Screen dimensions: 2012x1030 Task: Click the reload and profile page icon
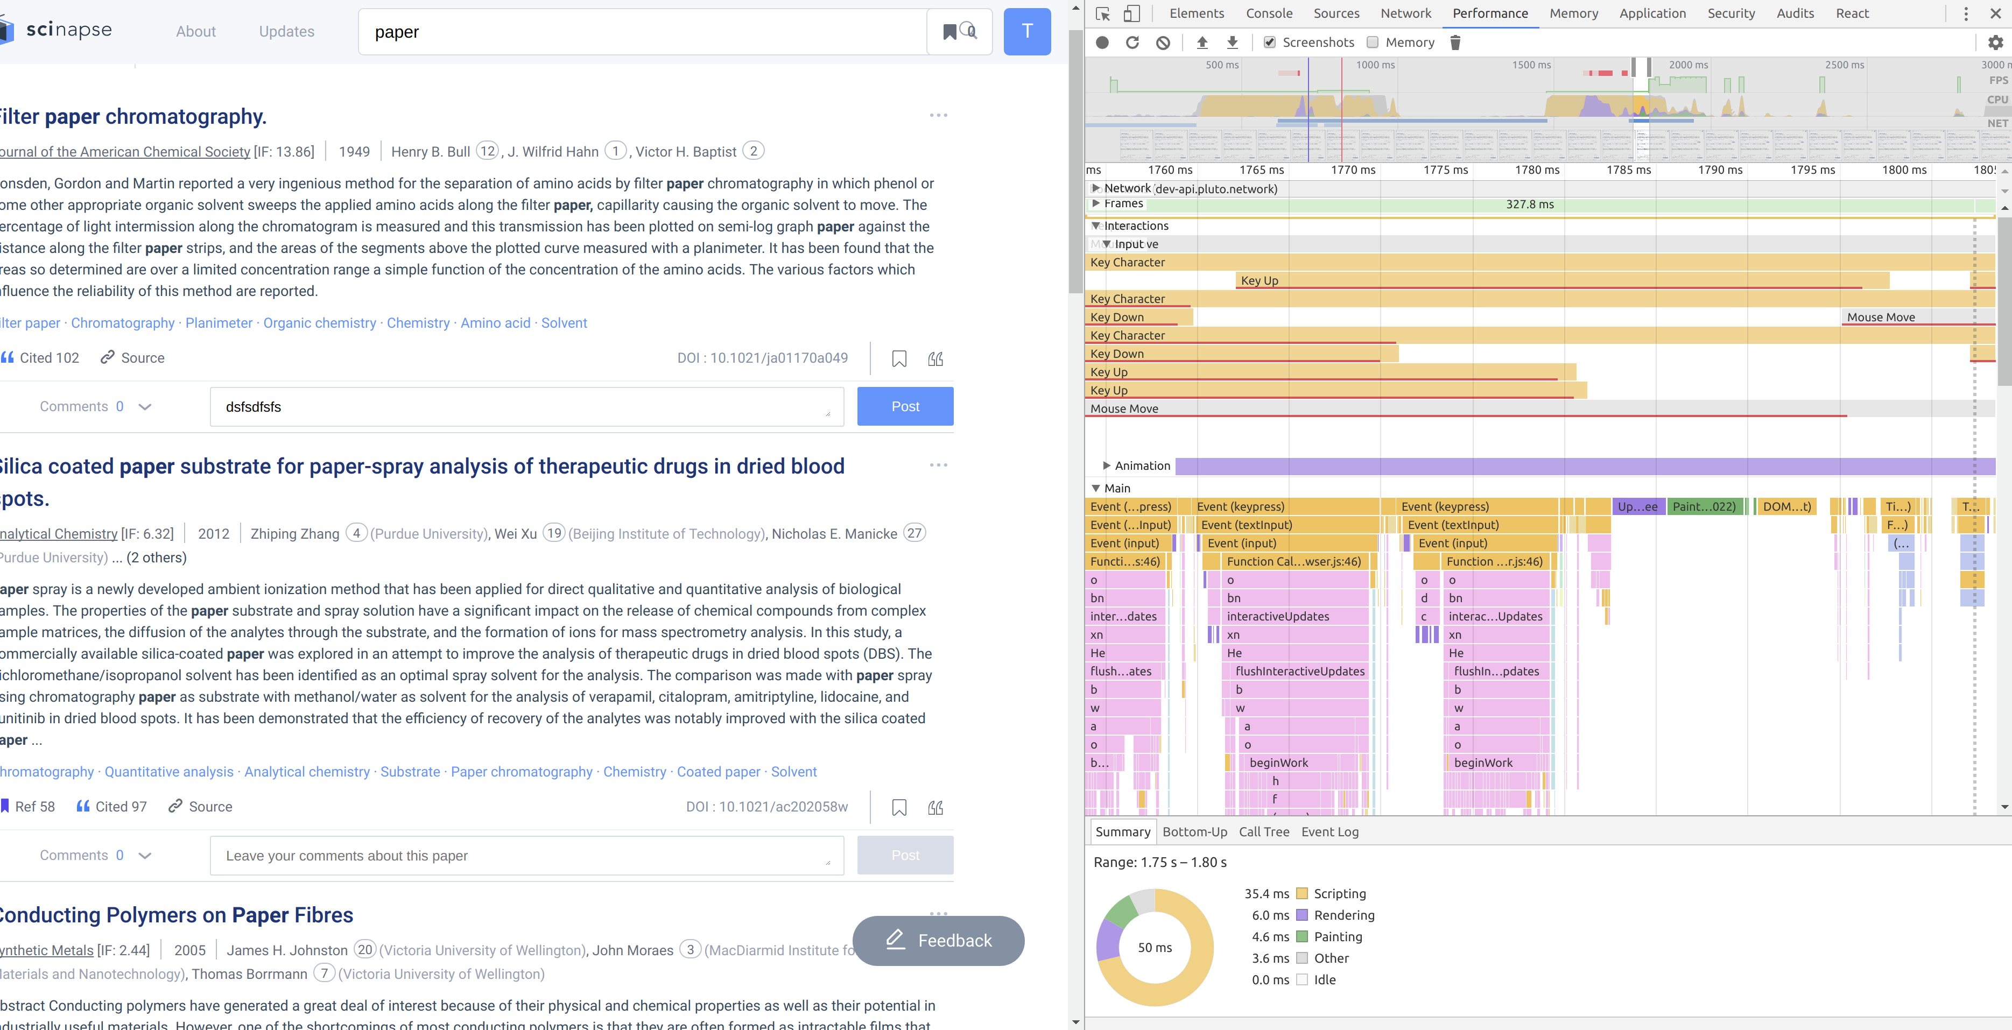point(1132,42)
